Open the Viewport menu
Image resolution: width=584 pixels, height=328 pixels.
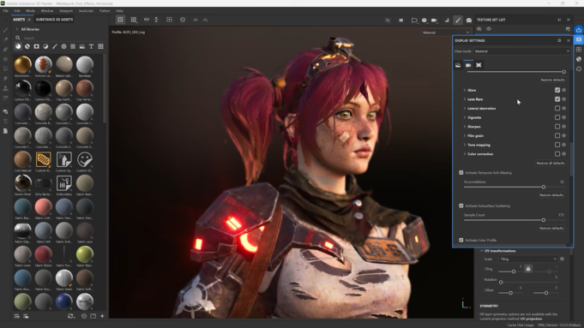(66, 11)
